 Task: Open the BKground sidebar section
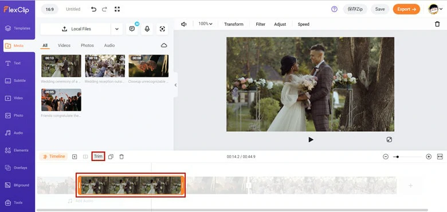click(17, 185)
